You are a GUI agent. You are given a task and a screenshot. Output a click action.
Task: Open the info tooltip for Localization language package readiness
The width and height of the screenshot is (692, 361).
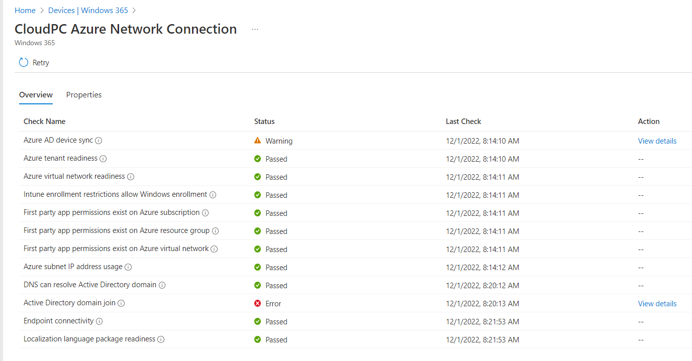(161, 339)
